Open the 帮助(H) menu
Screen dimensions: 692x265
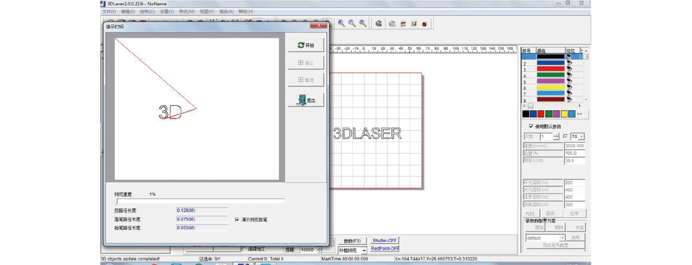(x=246, y=12)
